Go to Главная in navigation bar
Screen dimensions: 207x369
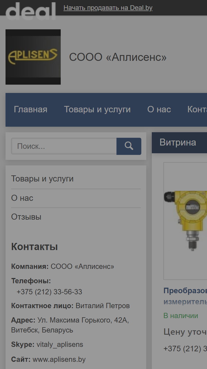(31, 110)
